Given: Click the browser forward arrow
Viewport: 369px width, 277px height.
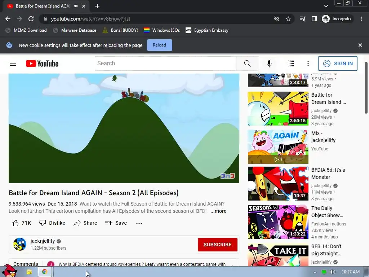Looking at the screenshot, I should coord(19,19).
